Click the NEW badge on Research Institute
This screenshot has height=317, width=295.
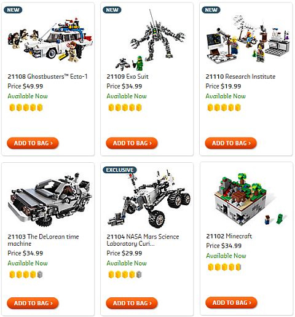tap(211, 10)
